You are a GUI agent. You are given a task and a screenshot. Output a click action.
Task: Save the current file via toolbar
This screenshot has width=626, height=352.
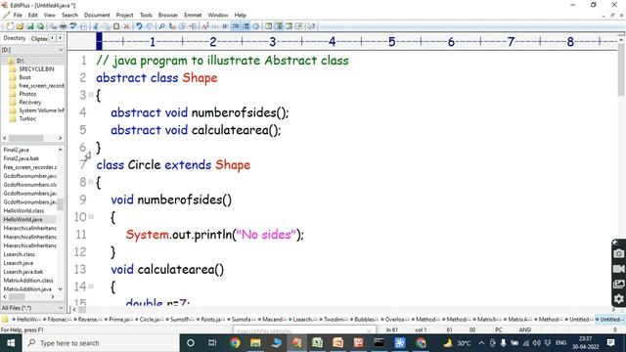tap(30, 26)
